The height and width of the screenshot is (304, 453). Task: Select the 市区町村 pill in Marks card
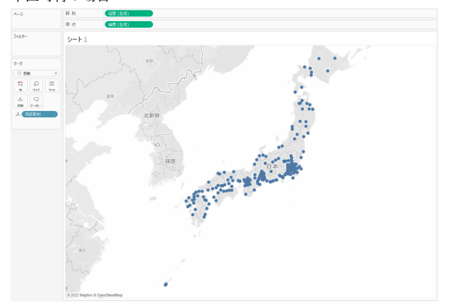[40, 114]
